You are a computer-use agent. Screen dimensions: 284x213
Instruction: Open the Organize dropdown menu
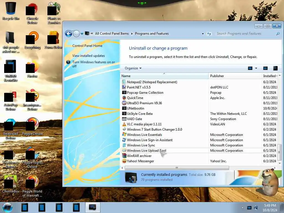pyautogui.click(x=133, y=68)
